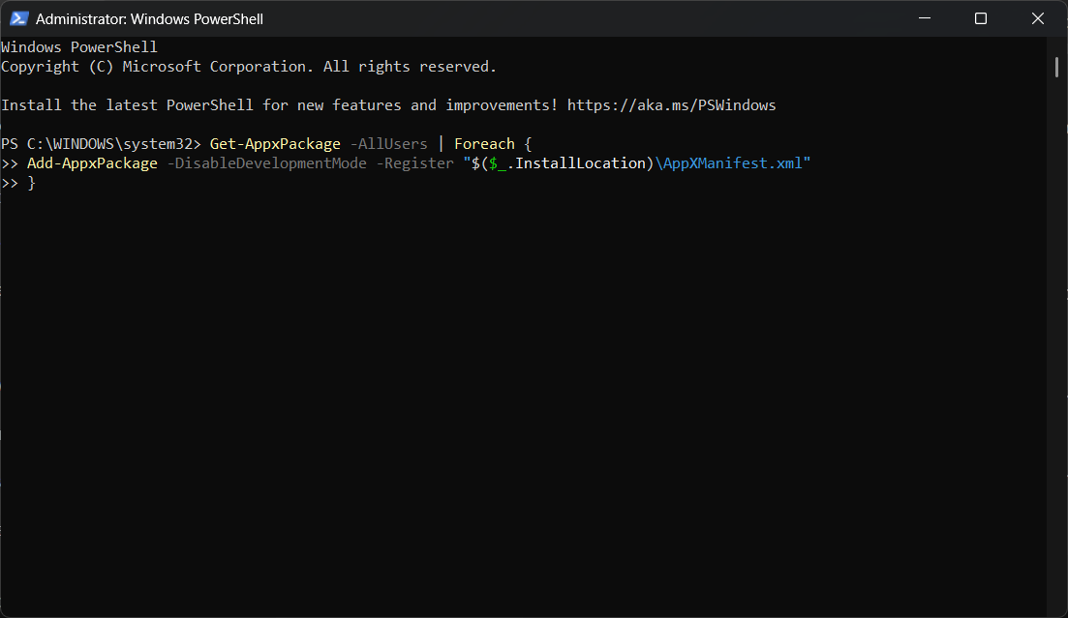Click the Get-AppxPackage command text
The image size is (1068, 618).
click(x=275, y=144)
